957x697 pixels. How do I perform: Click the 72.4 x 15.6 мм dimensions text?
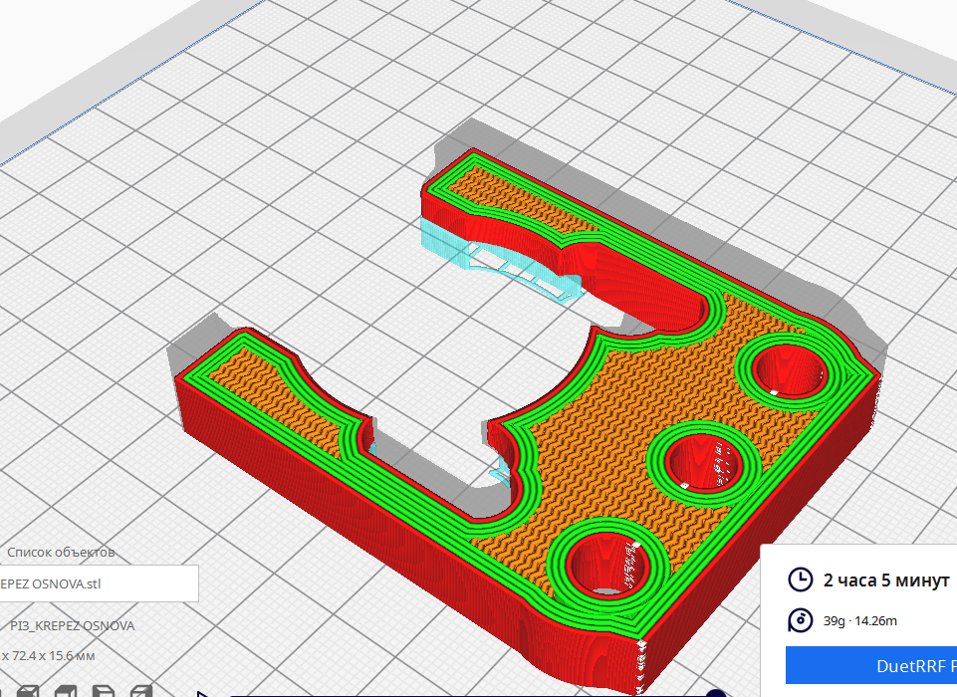pyautogui.click(x=48, y=656)
